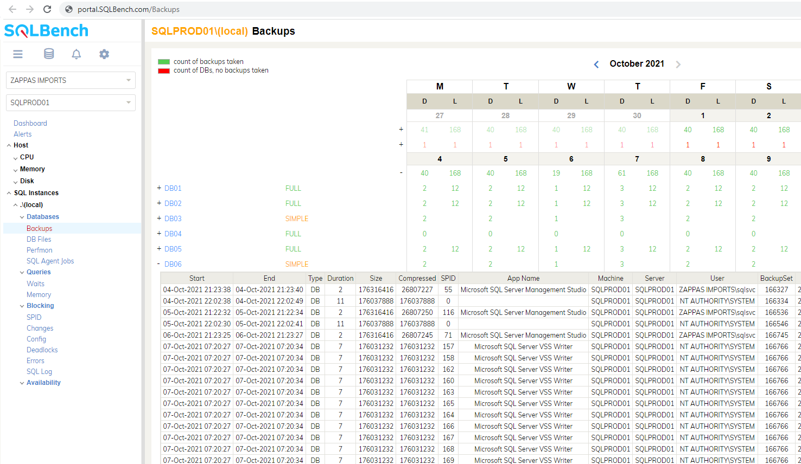Click the DB02 database link

173,203
